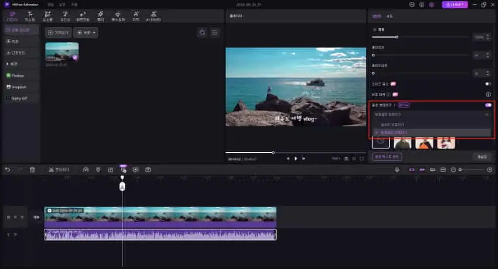
Task: Enable the noise reduction switch
Action: point(487,84)
